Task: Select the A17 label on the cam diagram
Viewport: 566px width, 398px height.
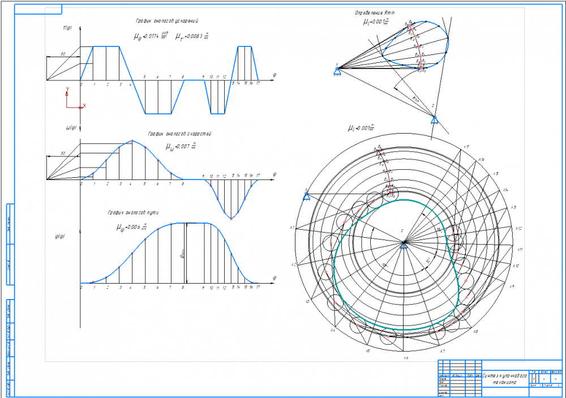Action: point(466,147)
